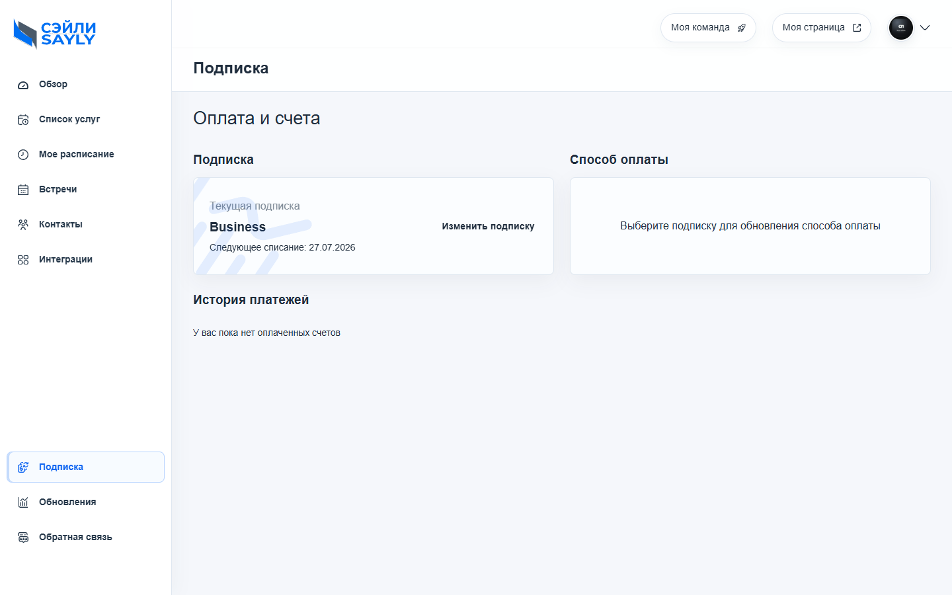Click the Sayly logo
This screenshot has width=952, height=595.
click(55, 34)
